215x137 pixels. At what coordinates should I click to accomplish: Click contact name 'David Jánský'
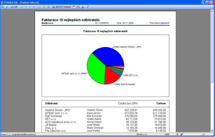coord(94,113)
